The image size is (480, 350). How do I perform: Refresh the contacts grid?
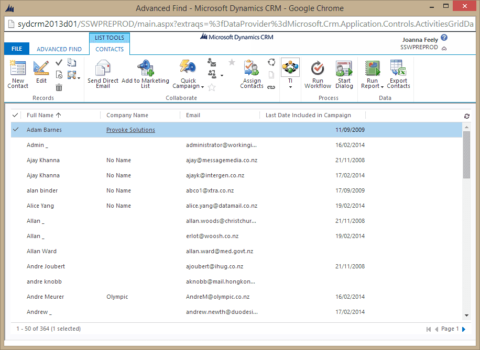[x=467, y=116]
